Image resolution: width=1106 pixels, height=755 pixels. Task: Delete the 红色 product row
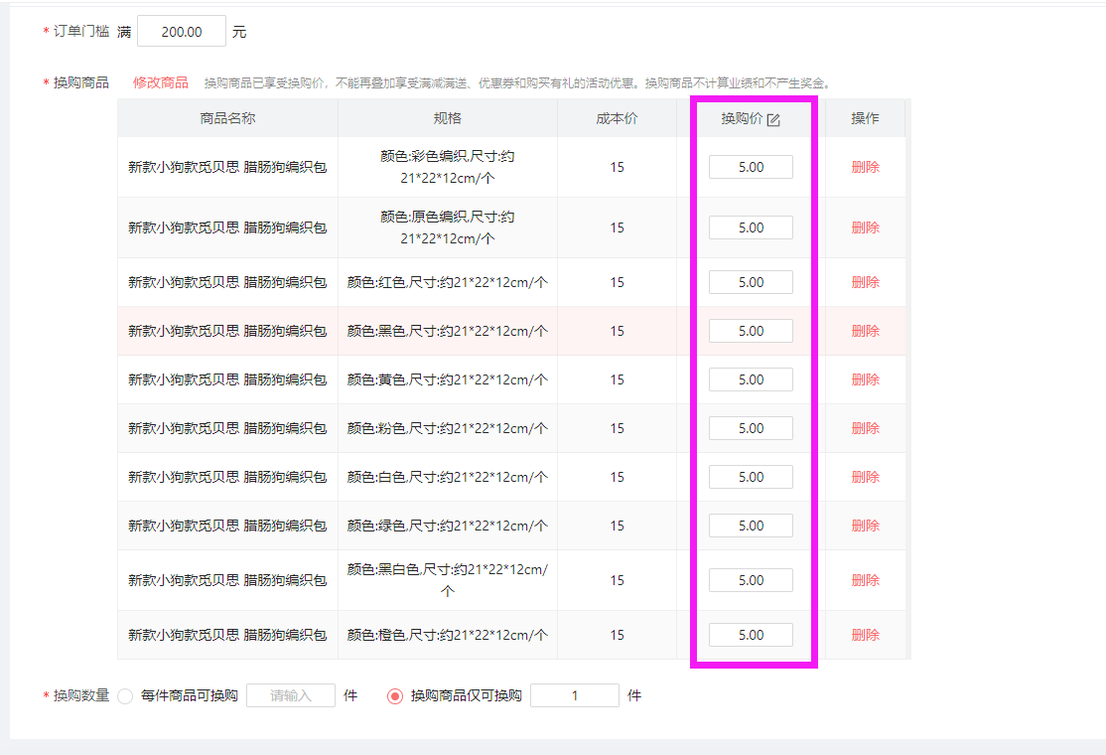[865, 282]
